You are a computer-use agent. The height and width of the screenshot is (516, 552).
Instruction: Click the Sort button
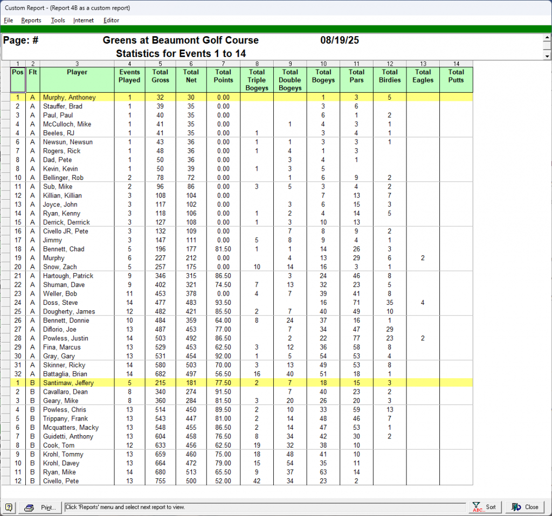(484, 507)
